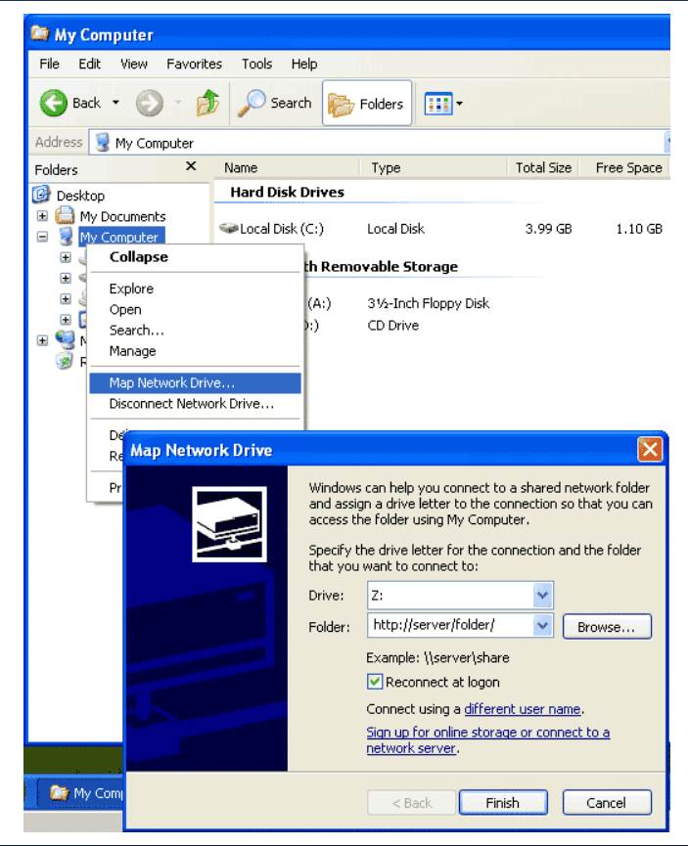Click the Recycle Bin icon in tree

65,361
